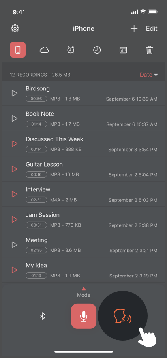Expand the Mode panel with the up arrow

point(84,289)
